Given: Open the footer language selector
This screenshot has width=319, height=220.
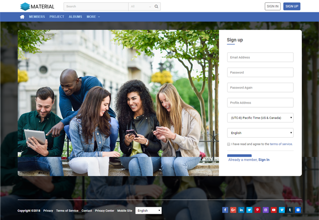Looking at the screenshot, I should click(x=148, y=211).
